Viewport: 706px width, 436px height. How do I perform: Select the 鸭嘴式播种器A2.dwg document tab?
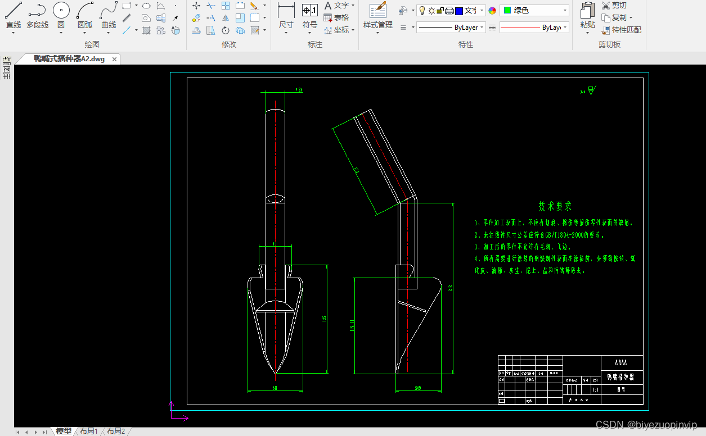pos(69,59)
